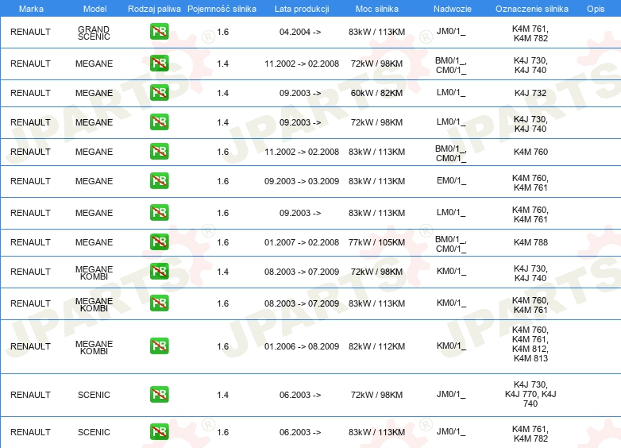This screenshot has width=621, height=448.
Task: Click the Oznaczenie silnika column header
Action: pos(532,9)
